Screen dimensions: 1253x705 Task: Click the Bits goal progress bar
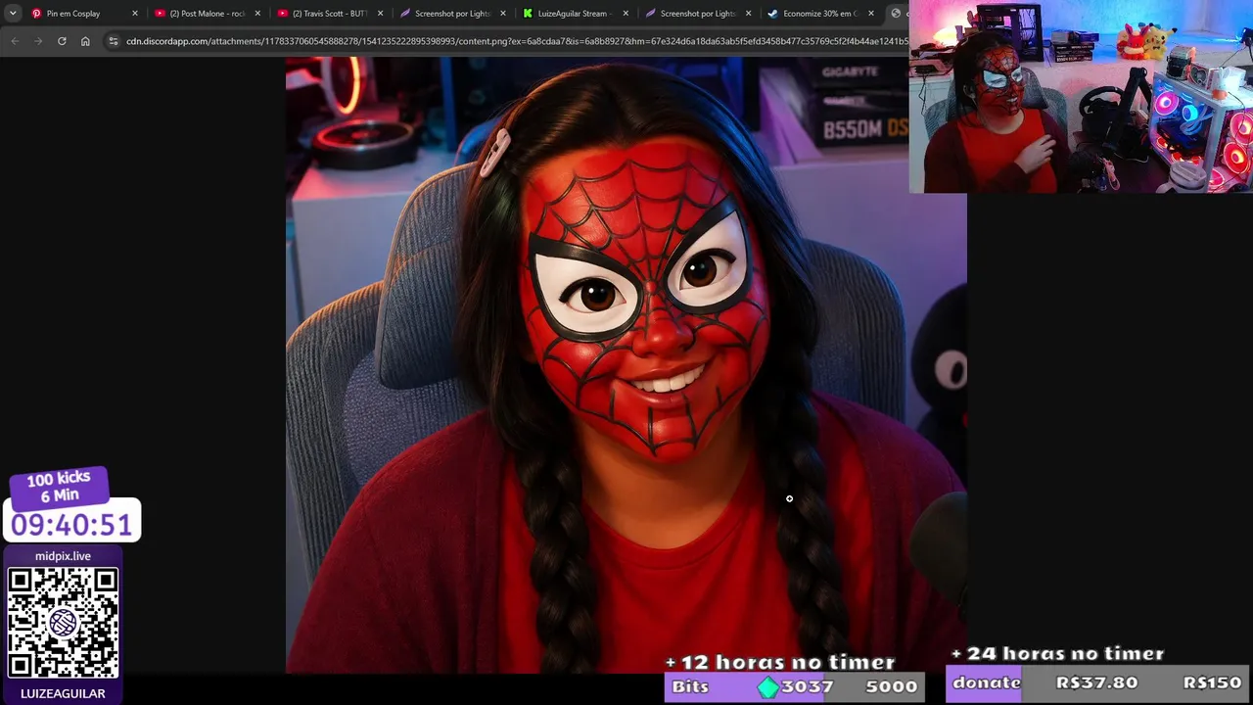coord(795,686)
